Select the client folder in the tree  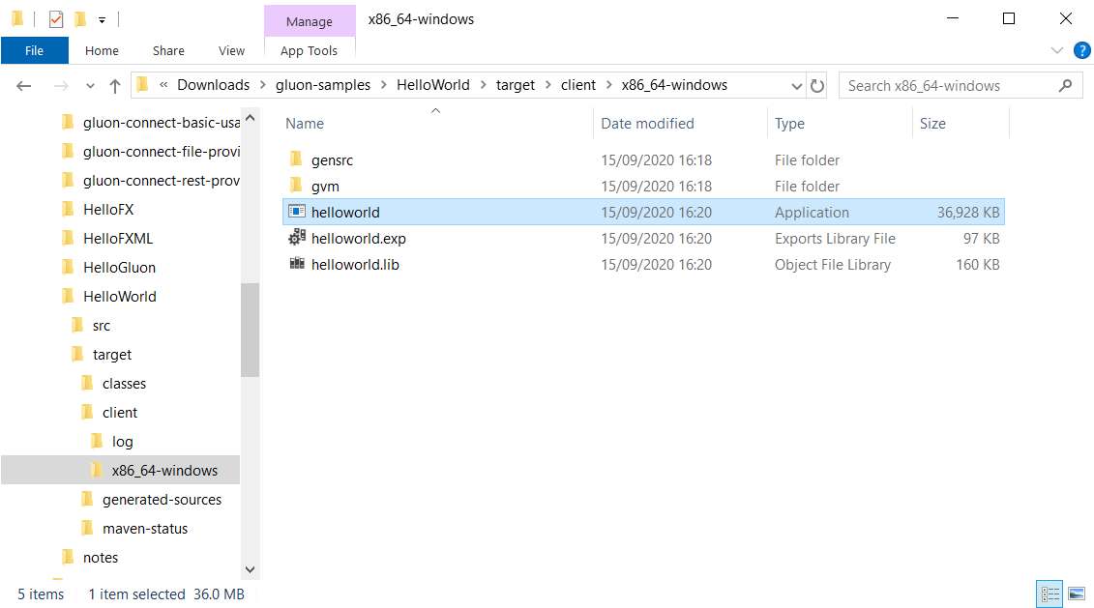(120, 413)
